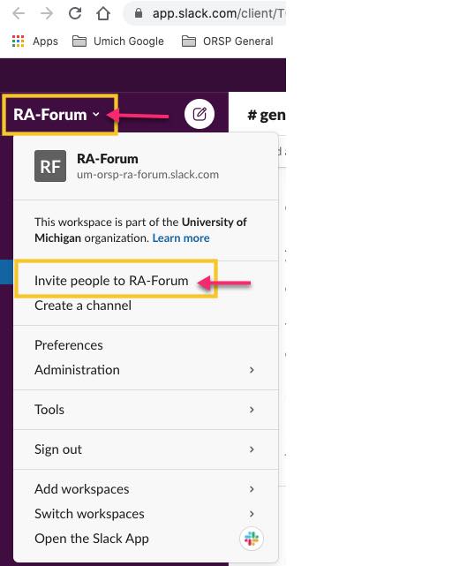The width and height of the screenshot is (467, 566).
Task: Open the Apps grid bookmark icon
Action: coord(18,42)
